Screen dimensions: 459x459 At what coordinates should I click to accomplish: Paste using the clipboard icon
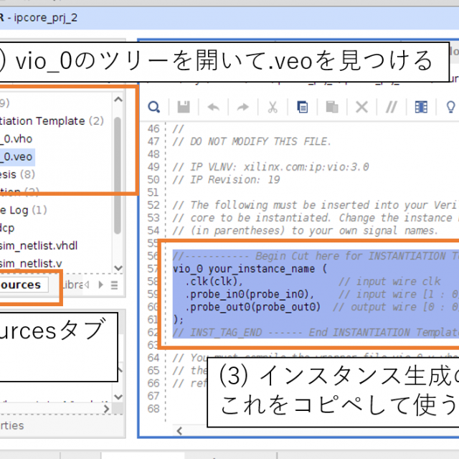(332, 107)
